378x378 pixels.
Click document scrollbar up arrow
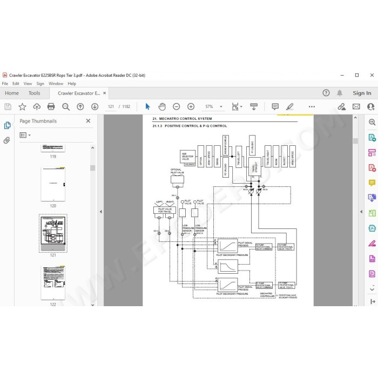pos(355,118)
